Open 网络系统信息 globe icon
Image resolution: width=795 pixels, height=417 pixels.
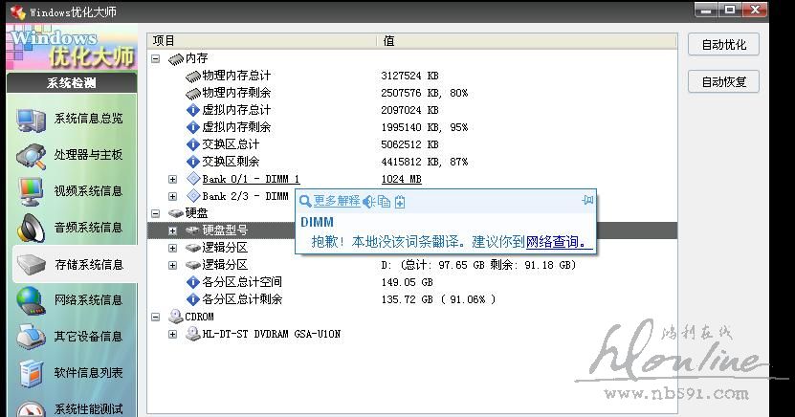[32, 300]
